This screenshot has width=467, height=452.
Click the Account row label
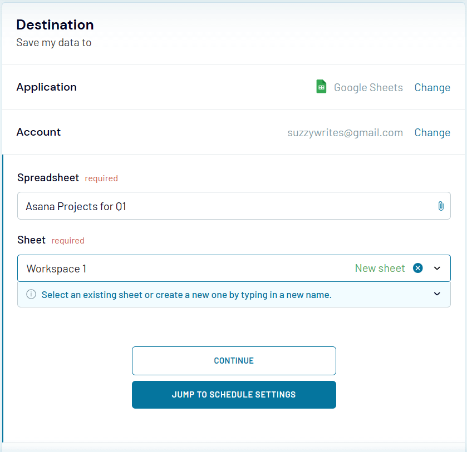pyautogui.click(x=38, y=132)
